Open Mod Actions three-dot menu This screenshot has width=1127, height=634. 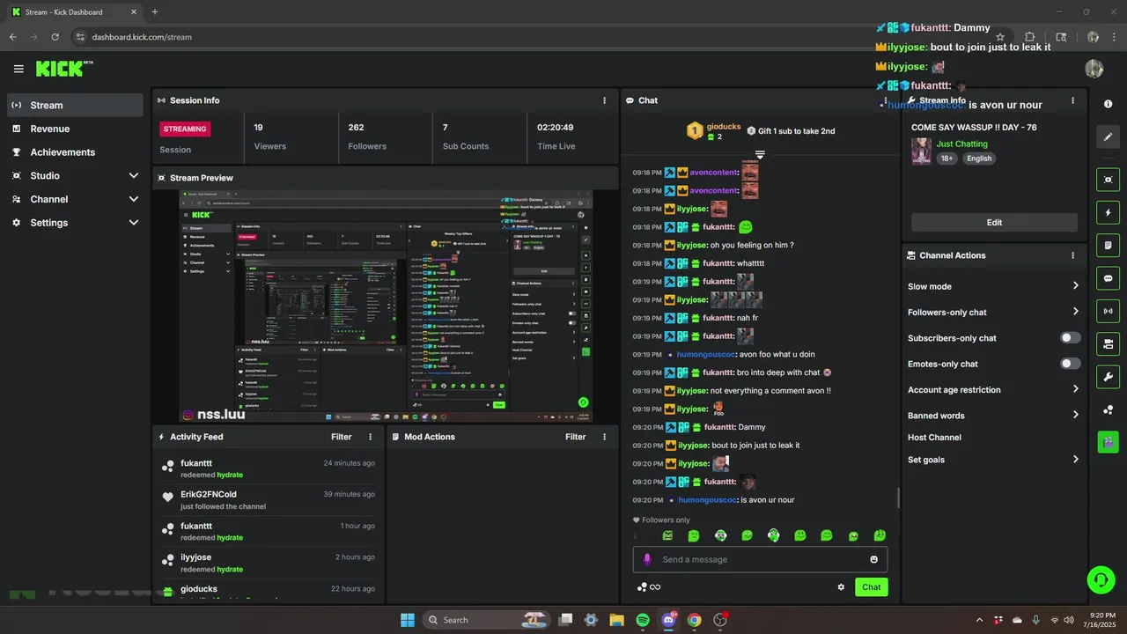pos(604,437)
